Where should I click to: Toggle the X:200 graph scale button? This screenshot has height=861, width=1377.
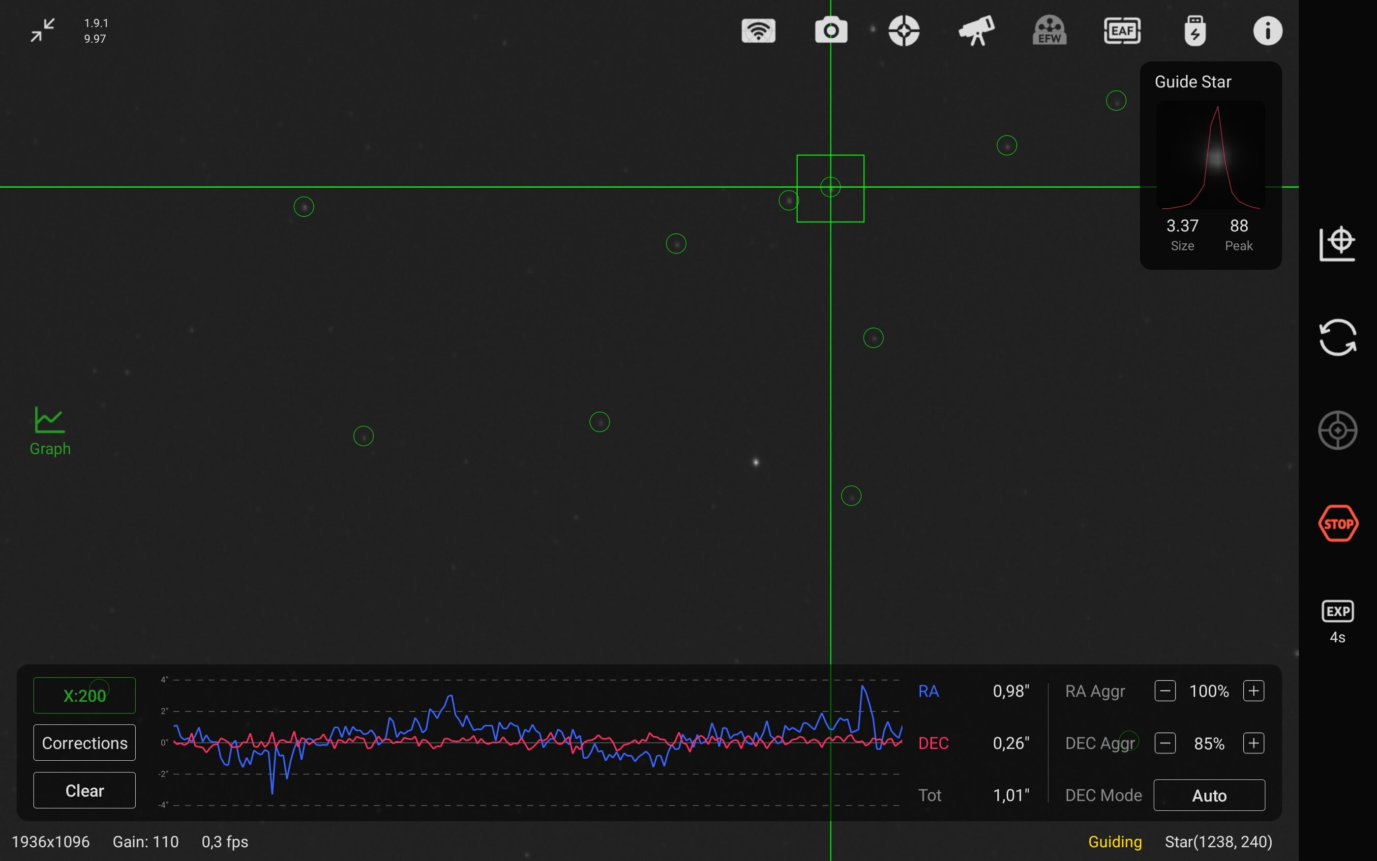84,695
